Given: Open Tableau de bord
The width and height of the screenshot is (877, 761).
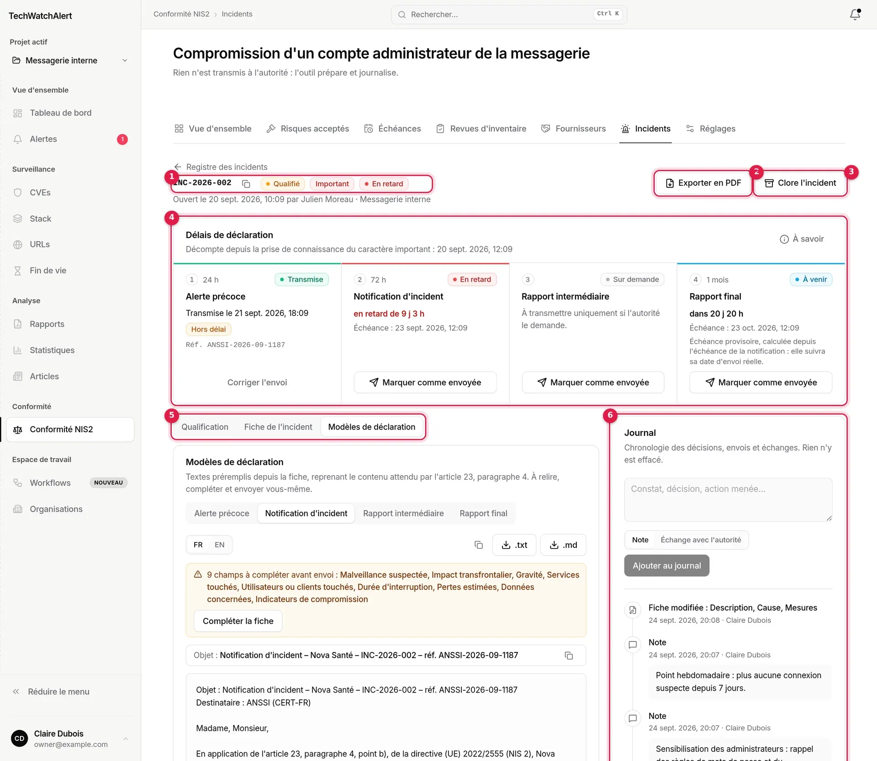Looking at the screenshot, I should (x=70, y=113).
